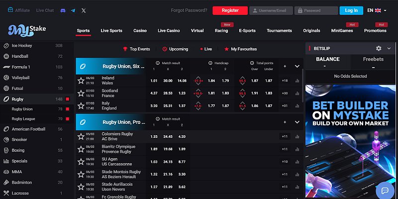This screenshot has width=398, height=199.
Task: Open statistics icon for Ireland vs Wales
Action: (297, 81)
